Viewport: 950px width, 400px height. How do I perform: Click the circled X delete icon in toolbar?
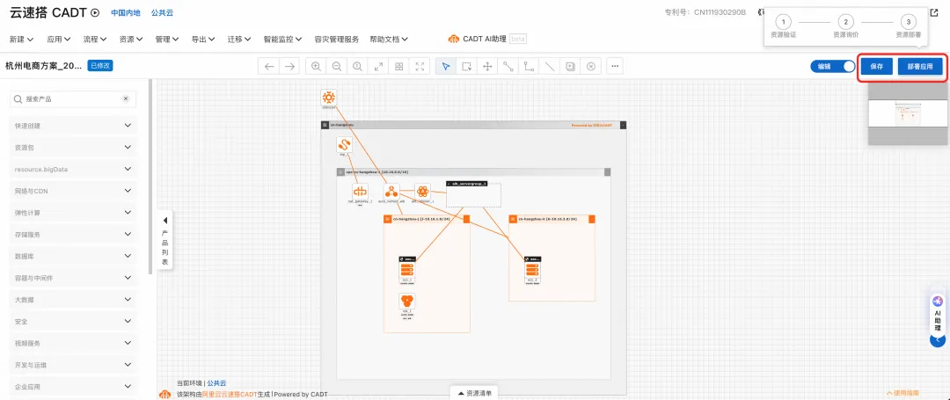click(591, 67)
